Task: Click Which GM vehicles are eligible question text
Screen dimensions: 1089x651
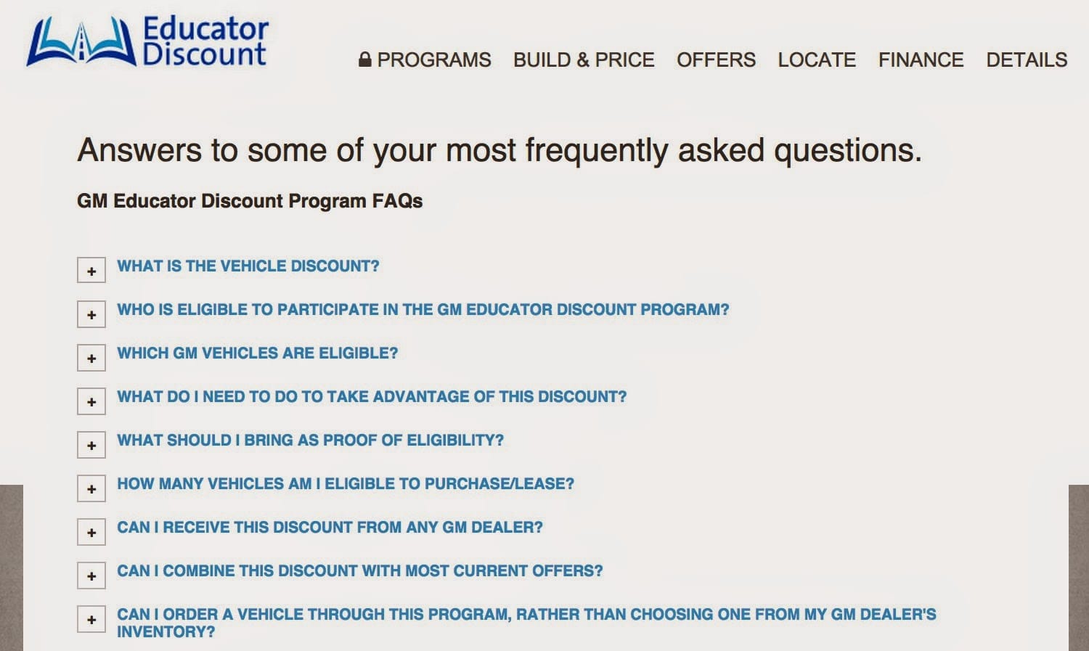Action: (258, 353)
